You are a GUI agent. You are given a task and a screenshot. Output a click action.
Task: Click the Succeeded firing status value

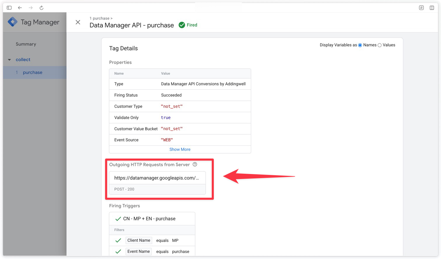click(171, 95)
